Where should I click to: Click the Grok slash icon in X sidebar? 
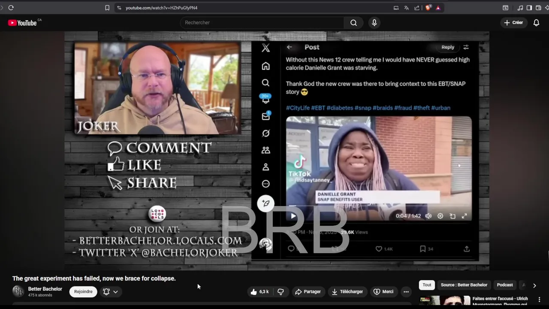tap(266, 133)
